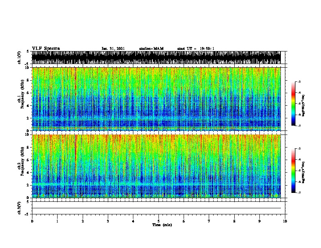Click the ch.1 colorbar log(PSD) unit label

click(304, 105)
